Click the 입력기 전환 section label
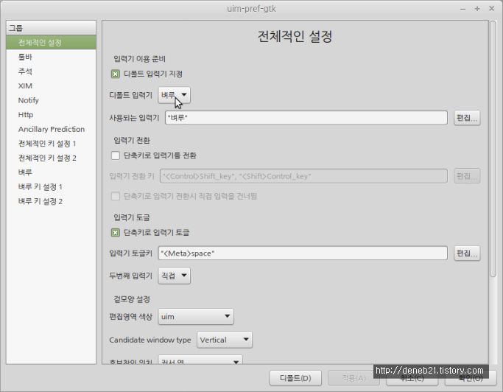 point(132,140)
